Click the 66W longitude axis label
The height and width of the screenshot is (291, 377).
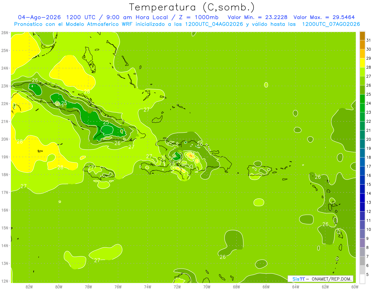(x=266, y=287)
